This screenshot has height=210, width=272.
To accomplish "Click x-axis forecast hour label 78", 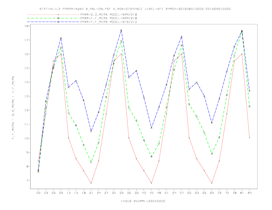I will (234, 193).
